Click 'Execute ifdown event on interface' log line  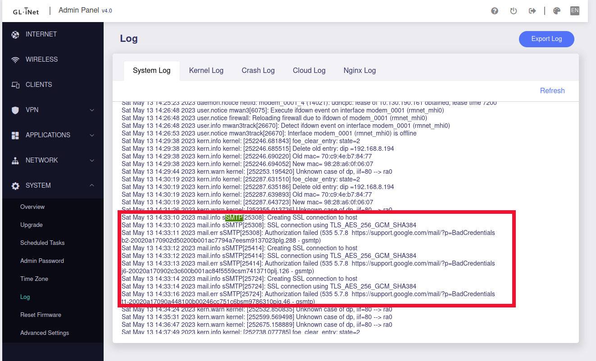[283, 111]
